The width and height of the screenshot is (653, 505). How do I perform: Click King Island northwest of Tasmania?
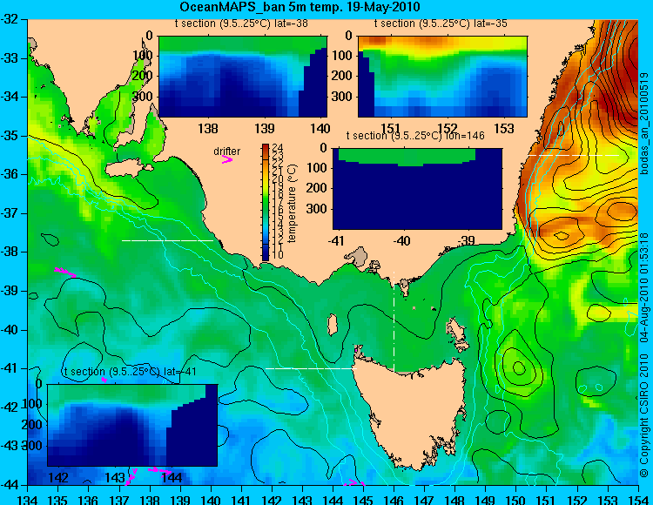click(332, 325)
